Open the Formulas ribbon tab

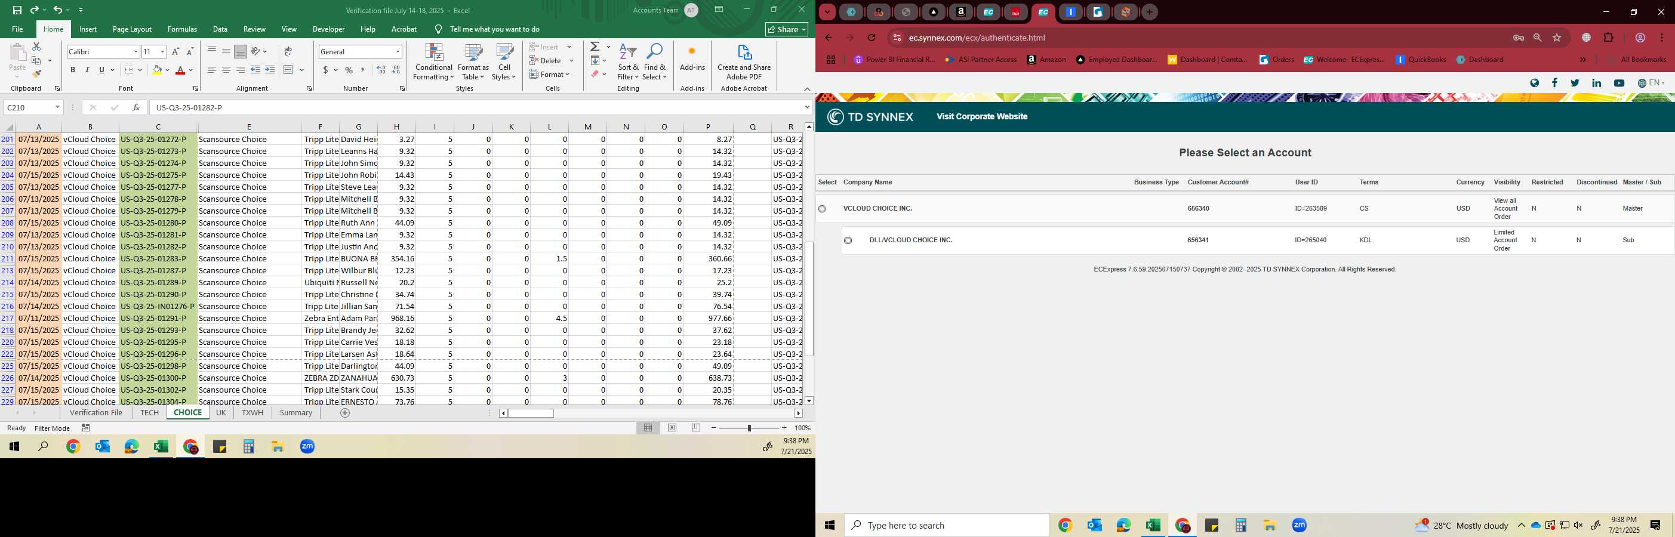pyautogui.click(x=182, y=29)
